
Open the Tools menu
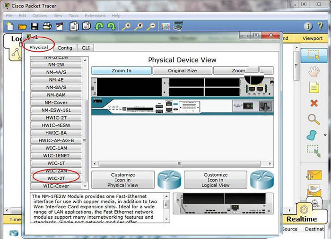(x=73, y=16)
